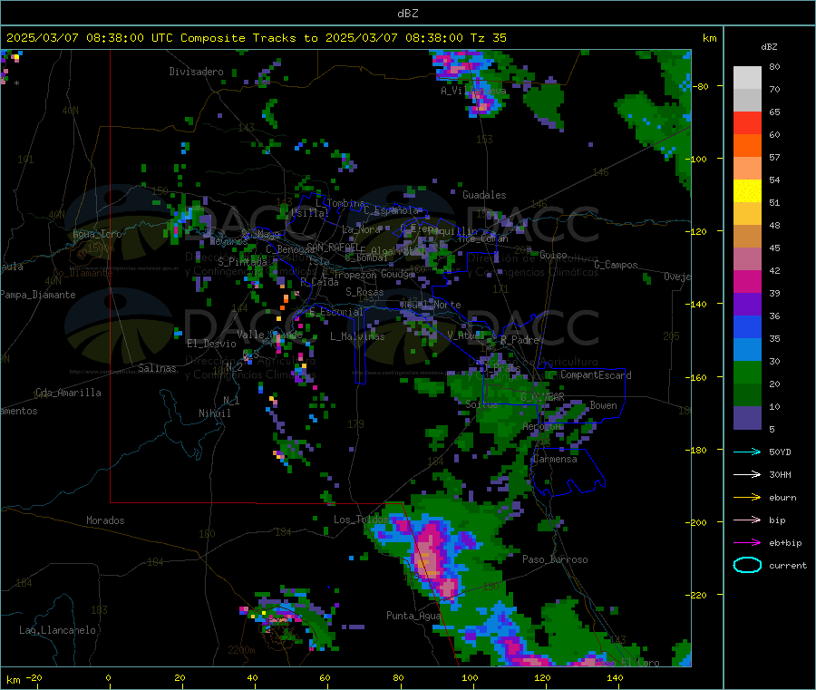Click the 'Cda_Amarilla' map label
This screenshot has height=690, width=816.
(68, 393)
